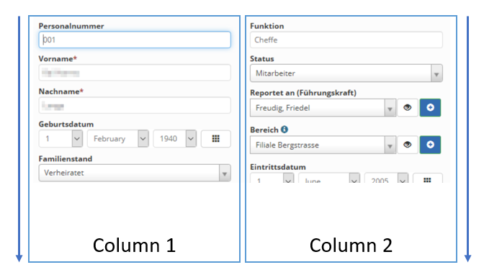Viewport: 484px width, 275px height.
Task: Open the Eintrittsdatum calendar picker icon
Action: tap(428, 179)
